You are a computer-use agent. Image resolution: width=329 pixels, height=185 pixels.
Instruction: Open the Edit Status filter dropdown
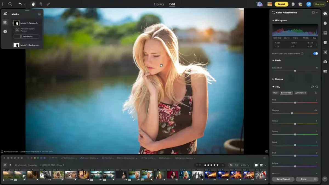tap(68, 158)
